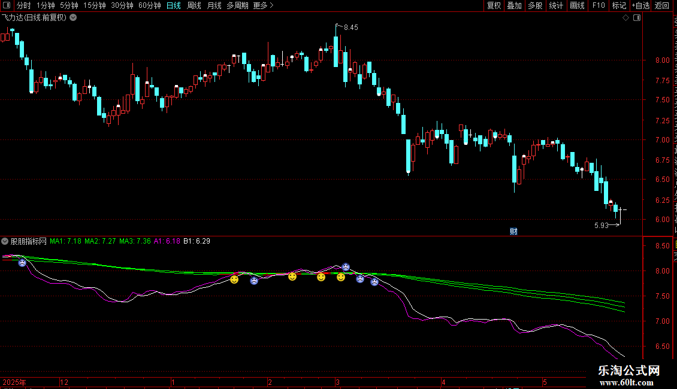
Task: Click the 标记 mark button
Action: pos(619,5)
